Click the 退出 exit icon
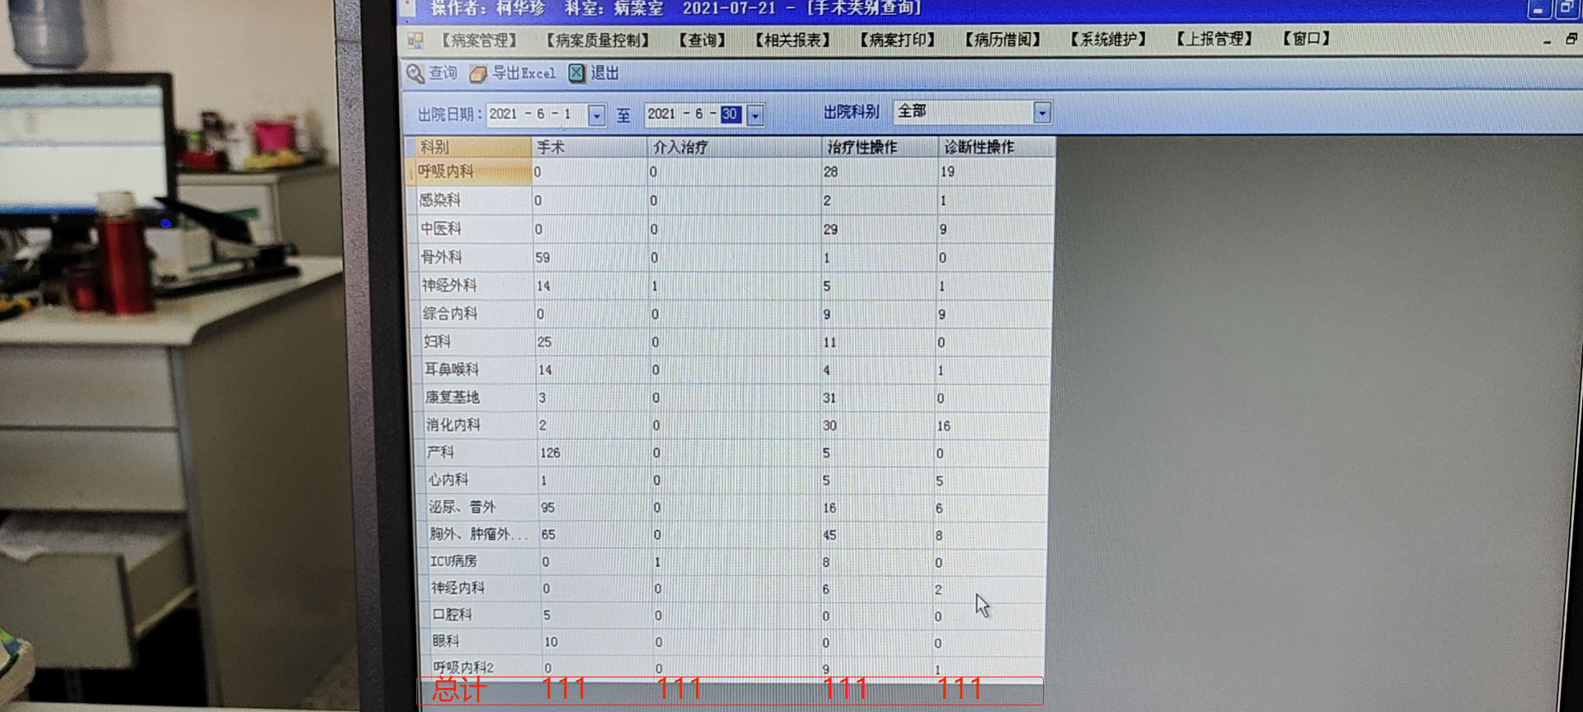This screenshot has height=712, width=1583. coord(576,73)
